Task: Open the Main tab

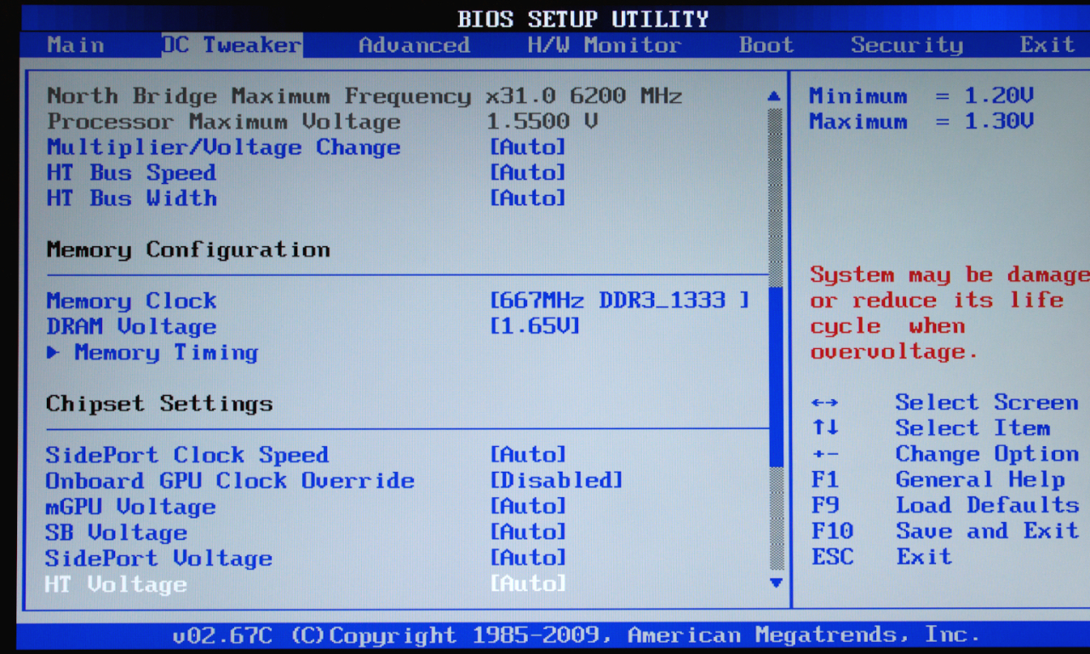Action: pos(76,45)
